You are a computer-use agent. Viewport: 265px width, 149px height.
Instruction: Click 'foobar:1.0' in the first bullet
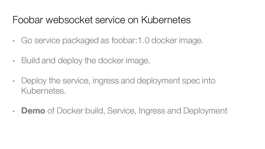130,40
